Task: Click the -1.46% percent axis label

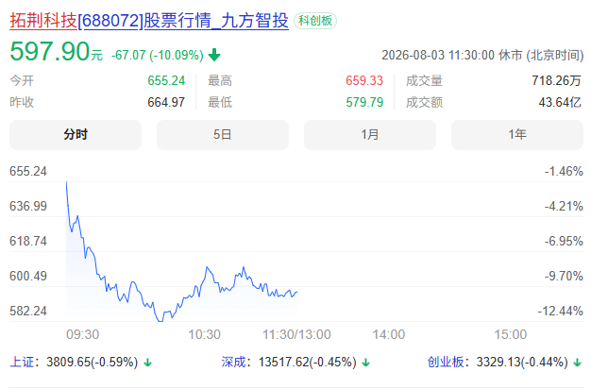Action: coord(564,172)
